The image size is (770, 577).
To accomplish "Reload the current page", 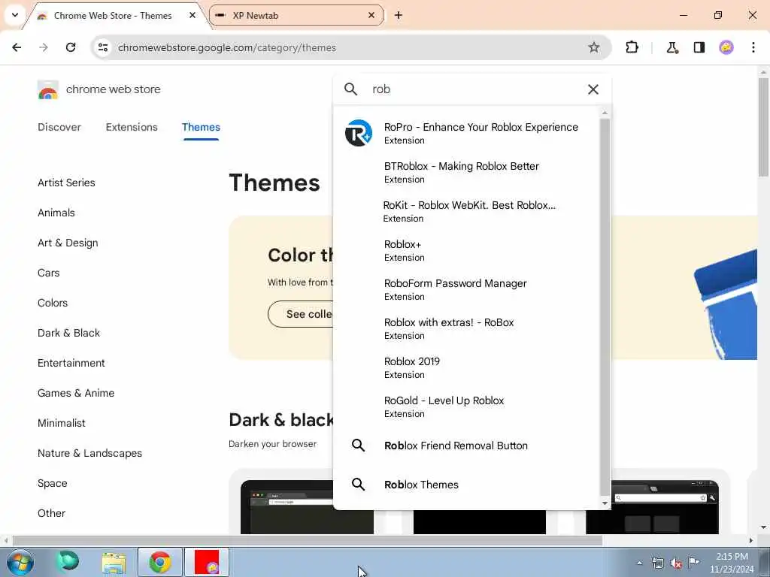I will coord(71,47).
